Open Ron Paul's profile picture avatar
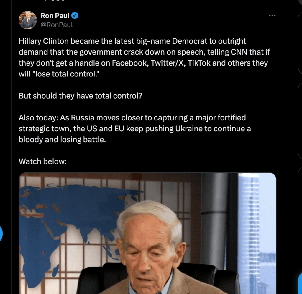 click(x=28, y=20)
